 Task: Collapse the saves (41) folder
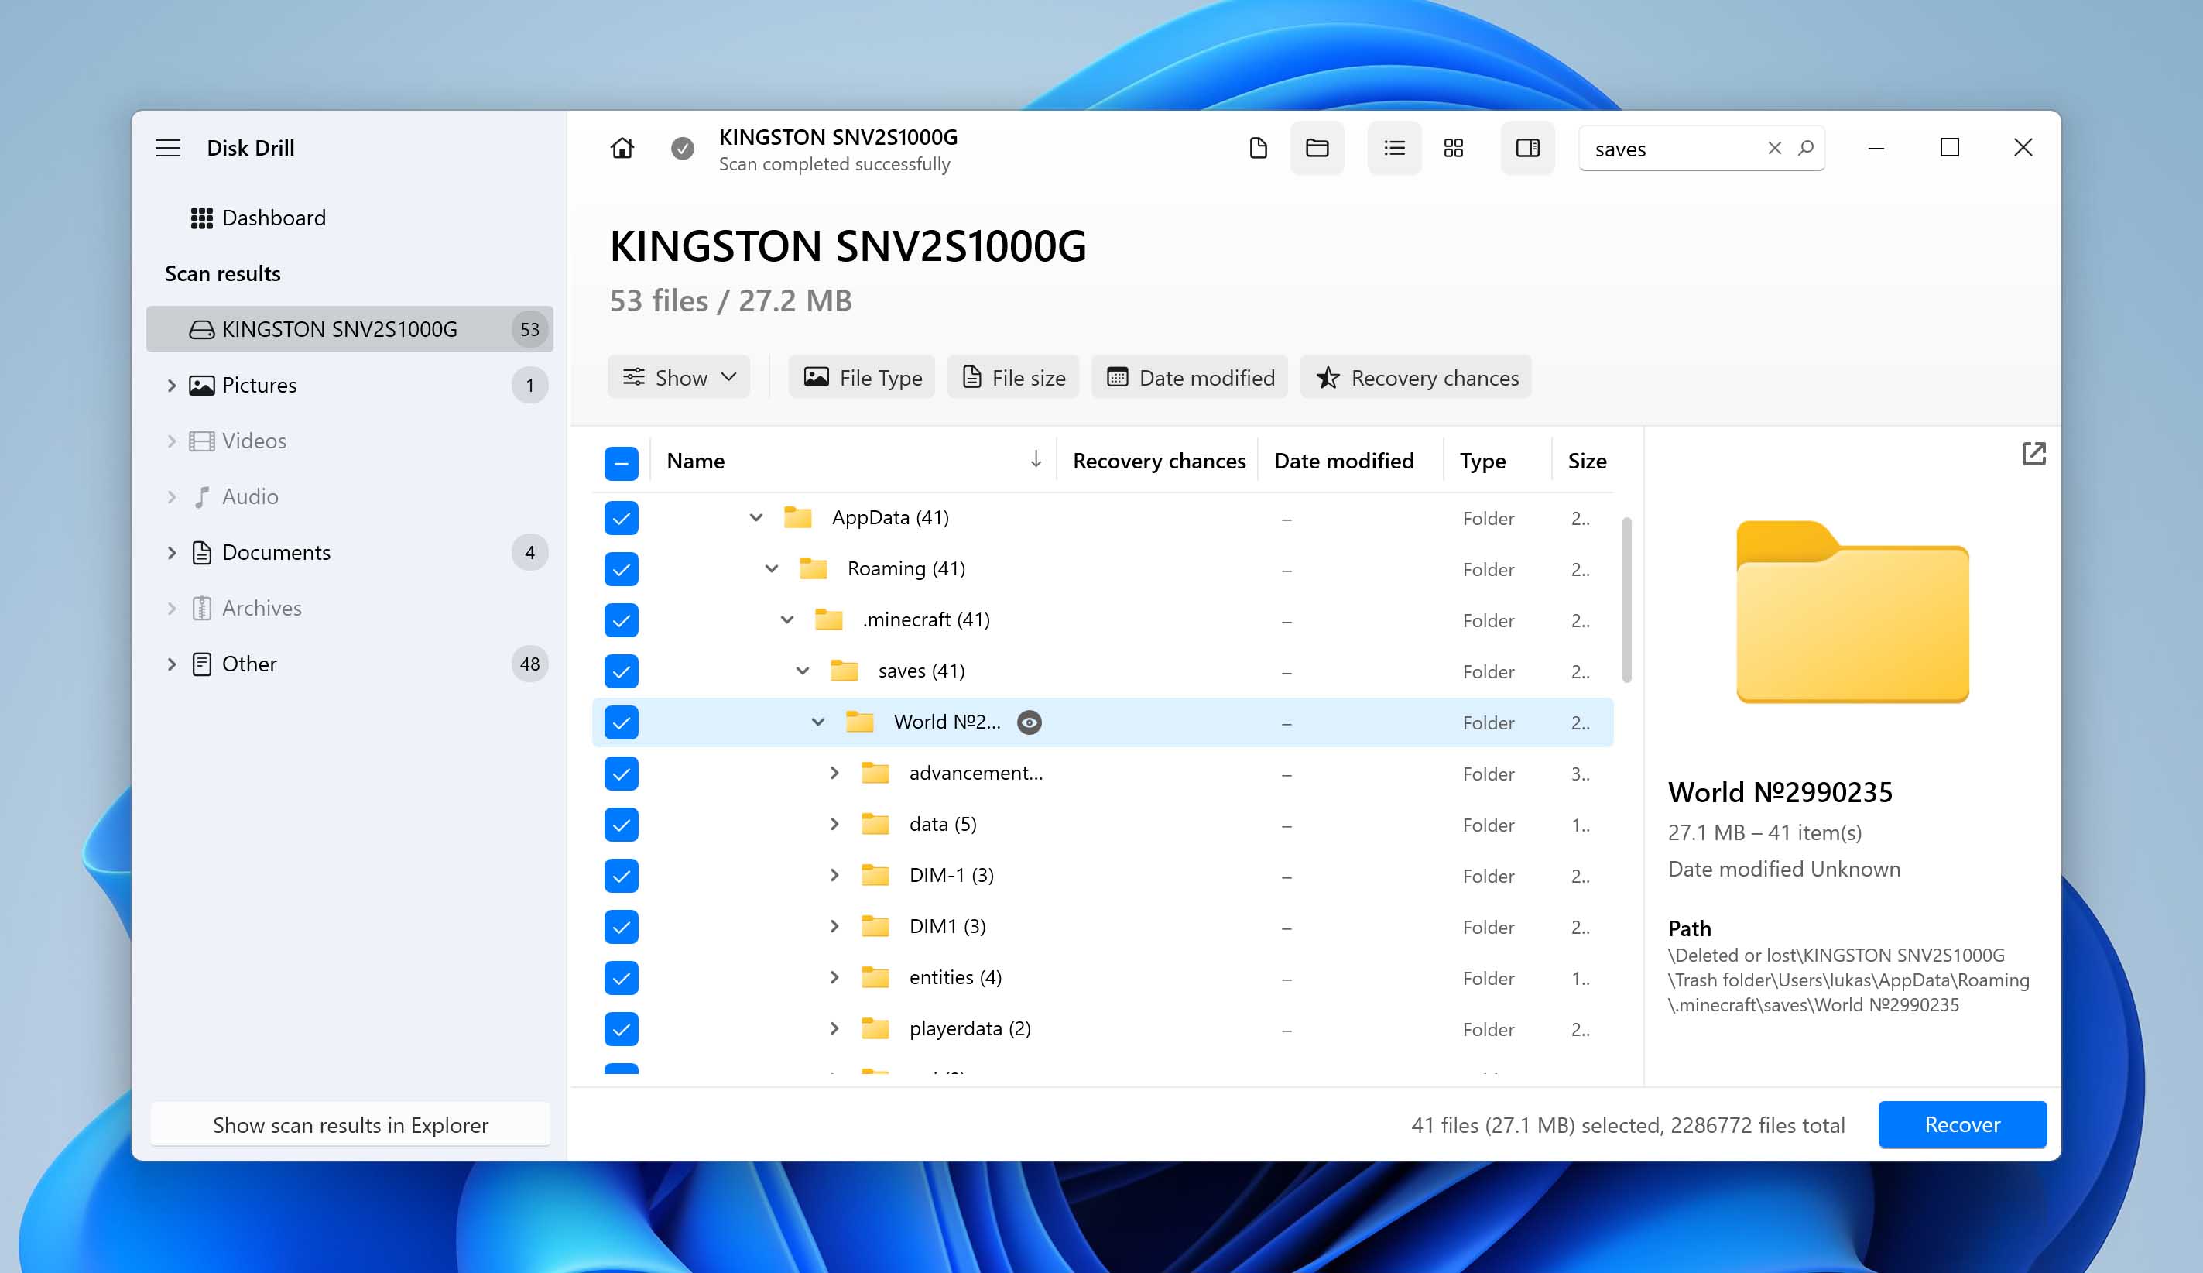pos(802,671)
